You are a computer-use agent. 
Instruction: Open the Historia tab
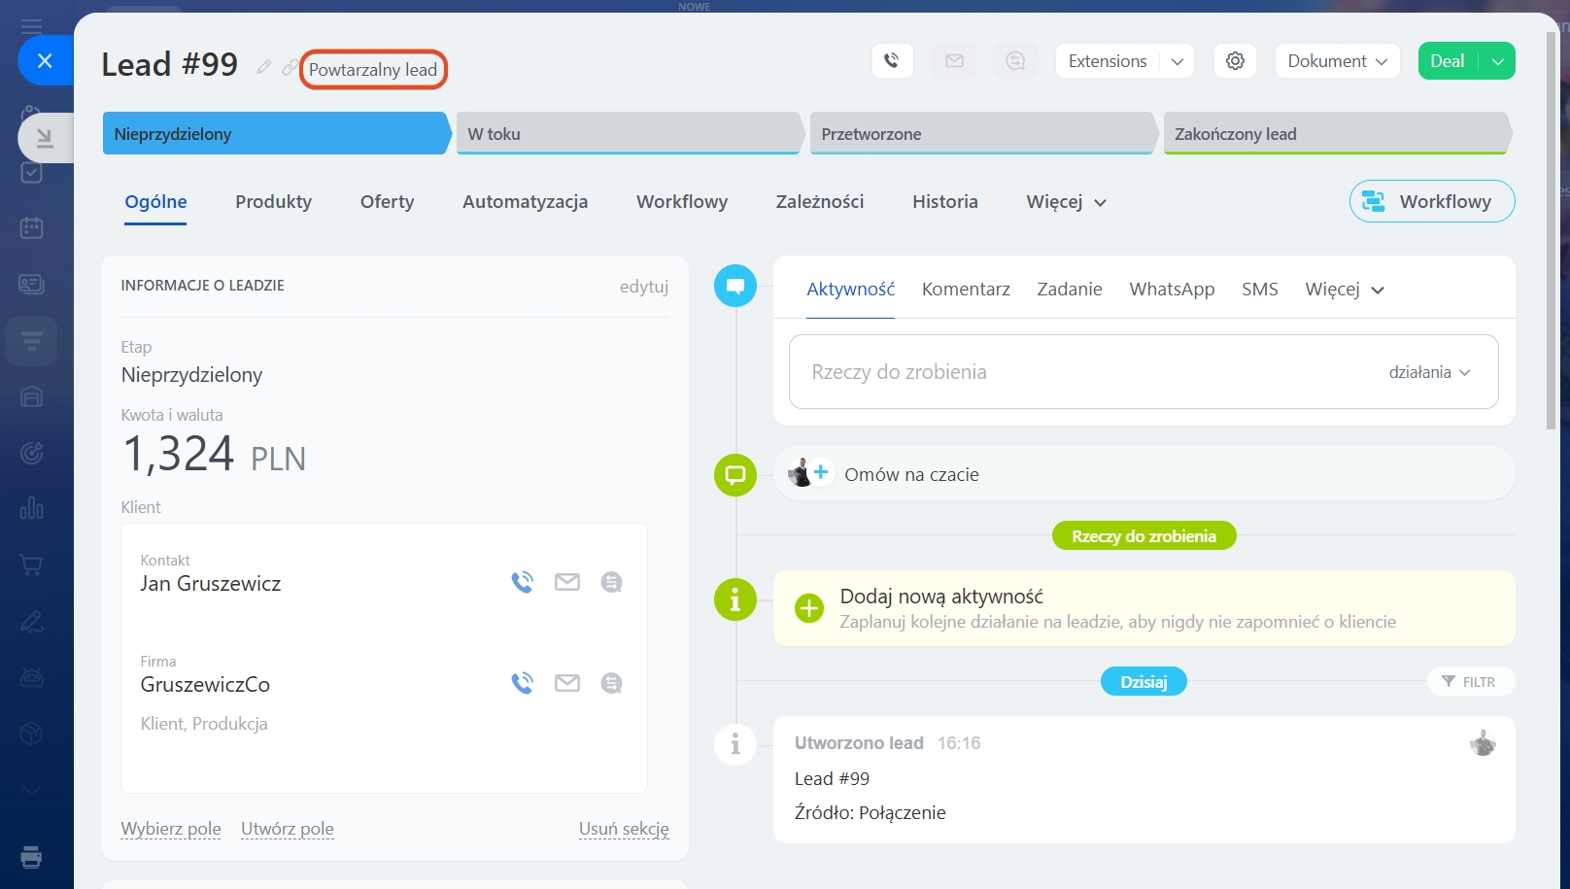944,202
